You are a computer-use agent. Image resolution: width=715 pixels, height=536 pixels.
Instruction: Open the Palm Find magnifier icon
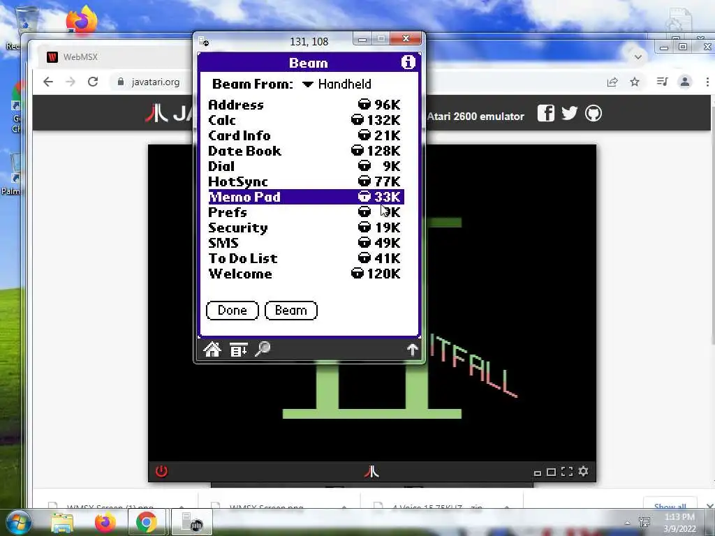click(x=263, y=349)
